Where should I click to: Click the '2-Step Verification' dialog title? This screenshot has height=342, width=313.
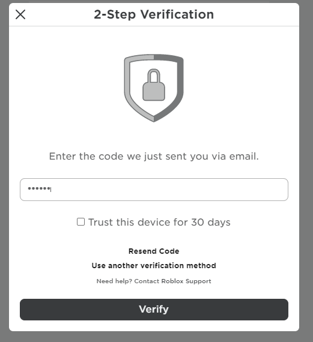[154, 14]
